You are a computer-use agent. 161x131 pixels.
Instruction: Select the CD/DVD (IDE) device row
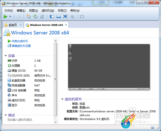coord(30,75)
